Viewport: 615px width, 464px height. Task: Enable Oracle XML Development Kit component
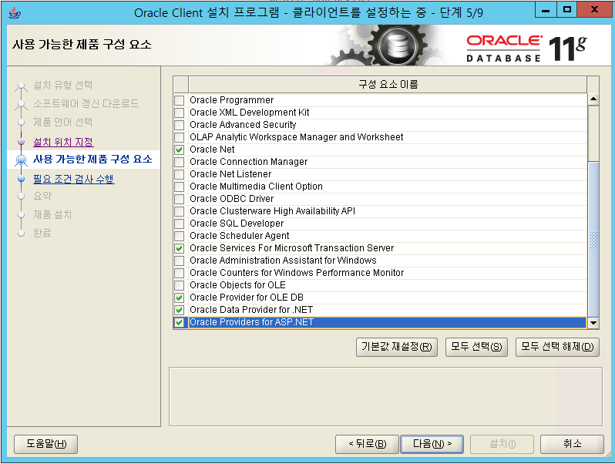180,113
